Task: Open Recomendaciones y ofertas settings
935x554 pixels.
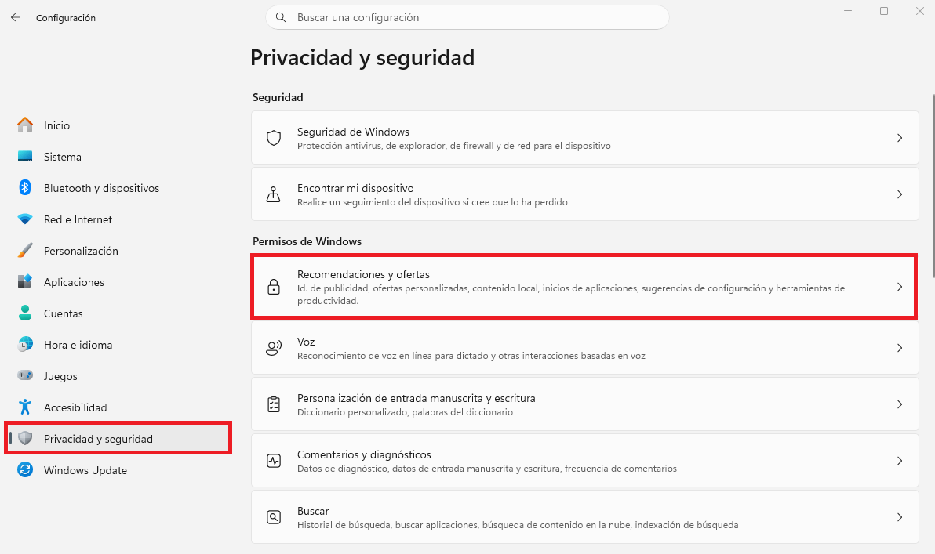Action: pos(584,287)
